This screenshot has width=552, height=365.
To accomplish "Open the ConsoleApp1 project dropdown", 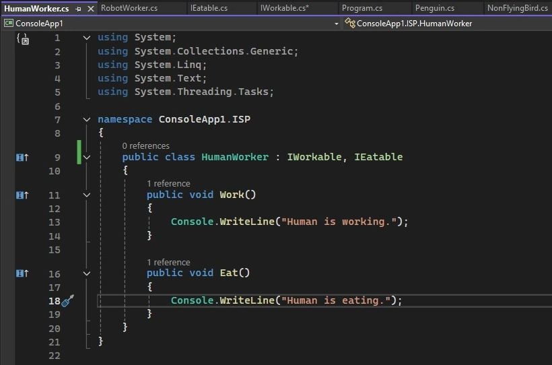I will click(336, 24).
